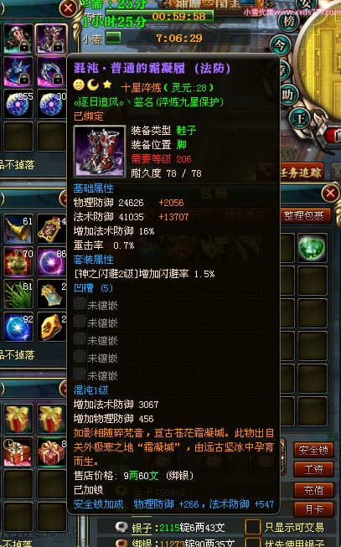Open the 月卡 monthly card button

313,509
